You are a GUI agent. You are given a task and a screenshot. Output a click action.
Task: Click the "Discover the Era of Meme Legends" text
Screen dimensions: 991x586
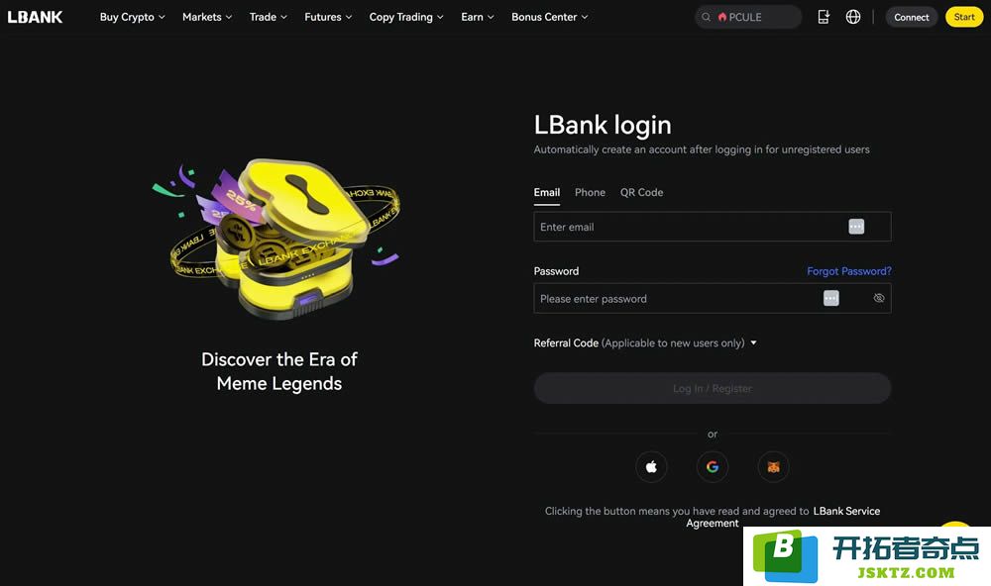[x=279, y=371]
